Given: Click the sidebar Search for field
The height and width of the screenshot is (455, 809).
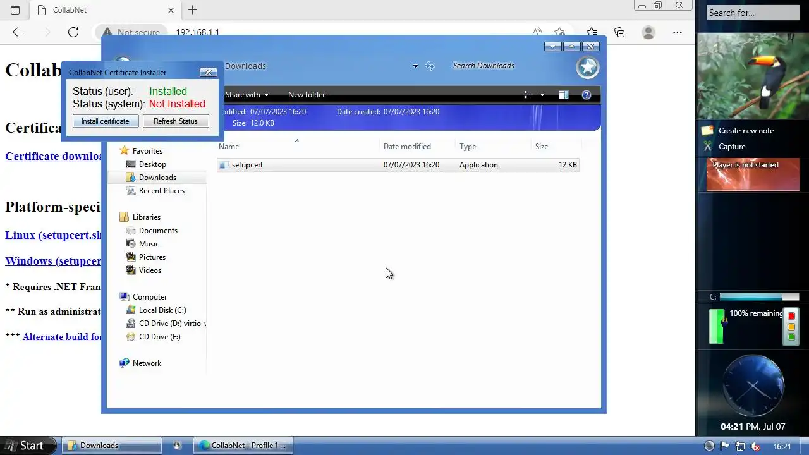Looking at the screenshot, I should (x=753, y=13).
